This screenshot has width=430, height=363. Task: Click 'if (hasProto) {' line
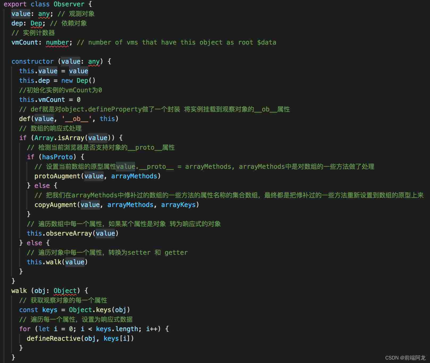tap(55, 157)
